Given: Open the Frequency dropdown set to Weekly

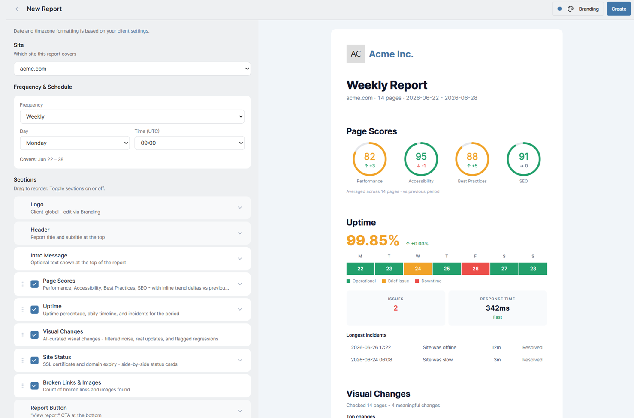Looking at the screenshot, I should pyautogui.click(x=132, y=116).
